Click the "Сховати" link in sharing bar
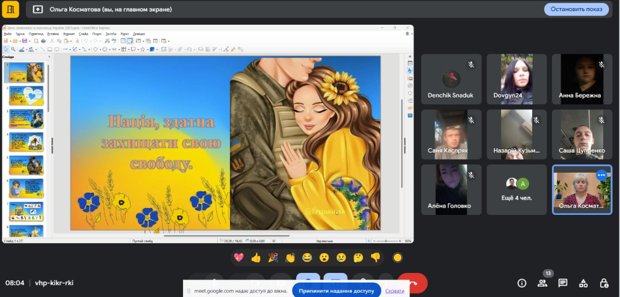This screenshot has width=620, height=297. pyautogui.click(x=394, y=290)
